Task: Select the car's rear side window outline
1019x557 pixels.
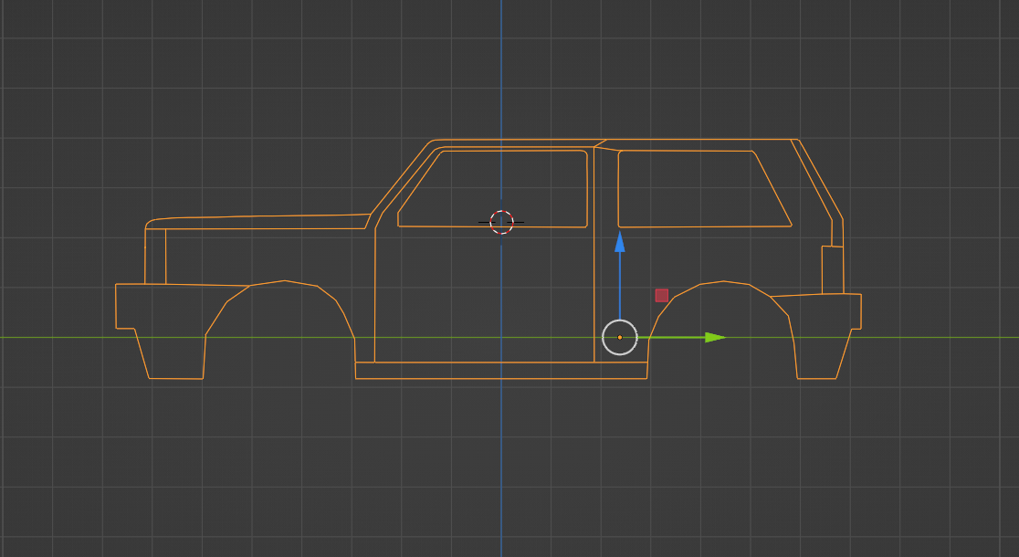Action: tap(705, 188)
